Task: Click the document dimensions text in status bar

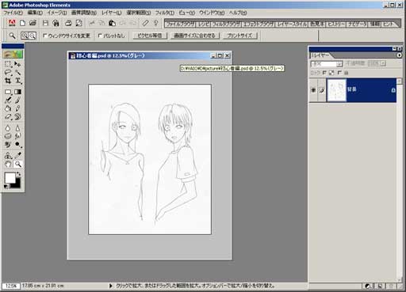Action: click(x=43, y=286)
